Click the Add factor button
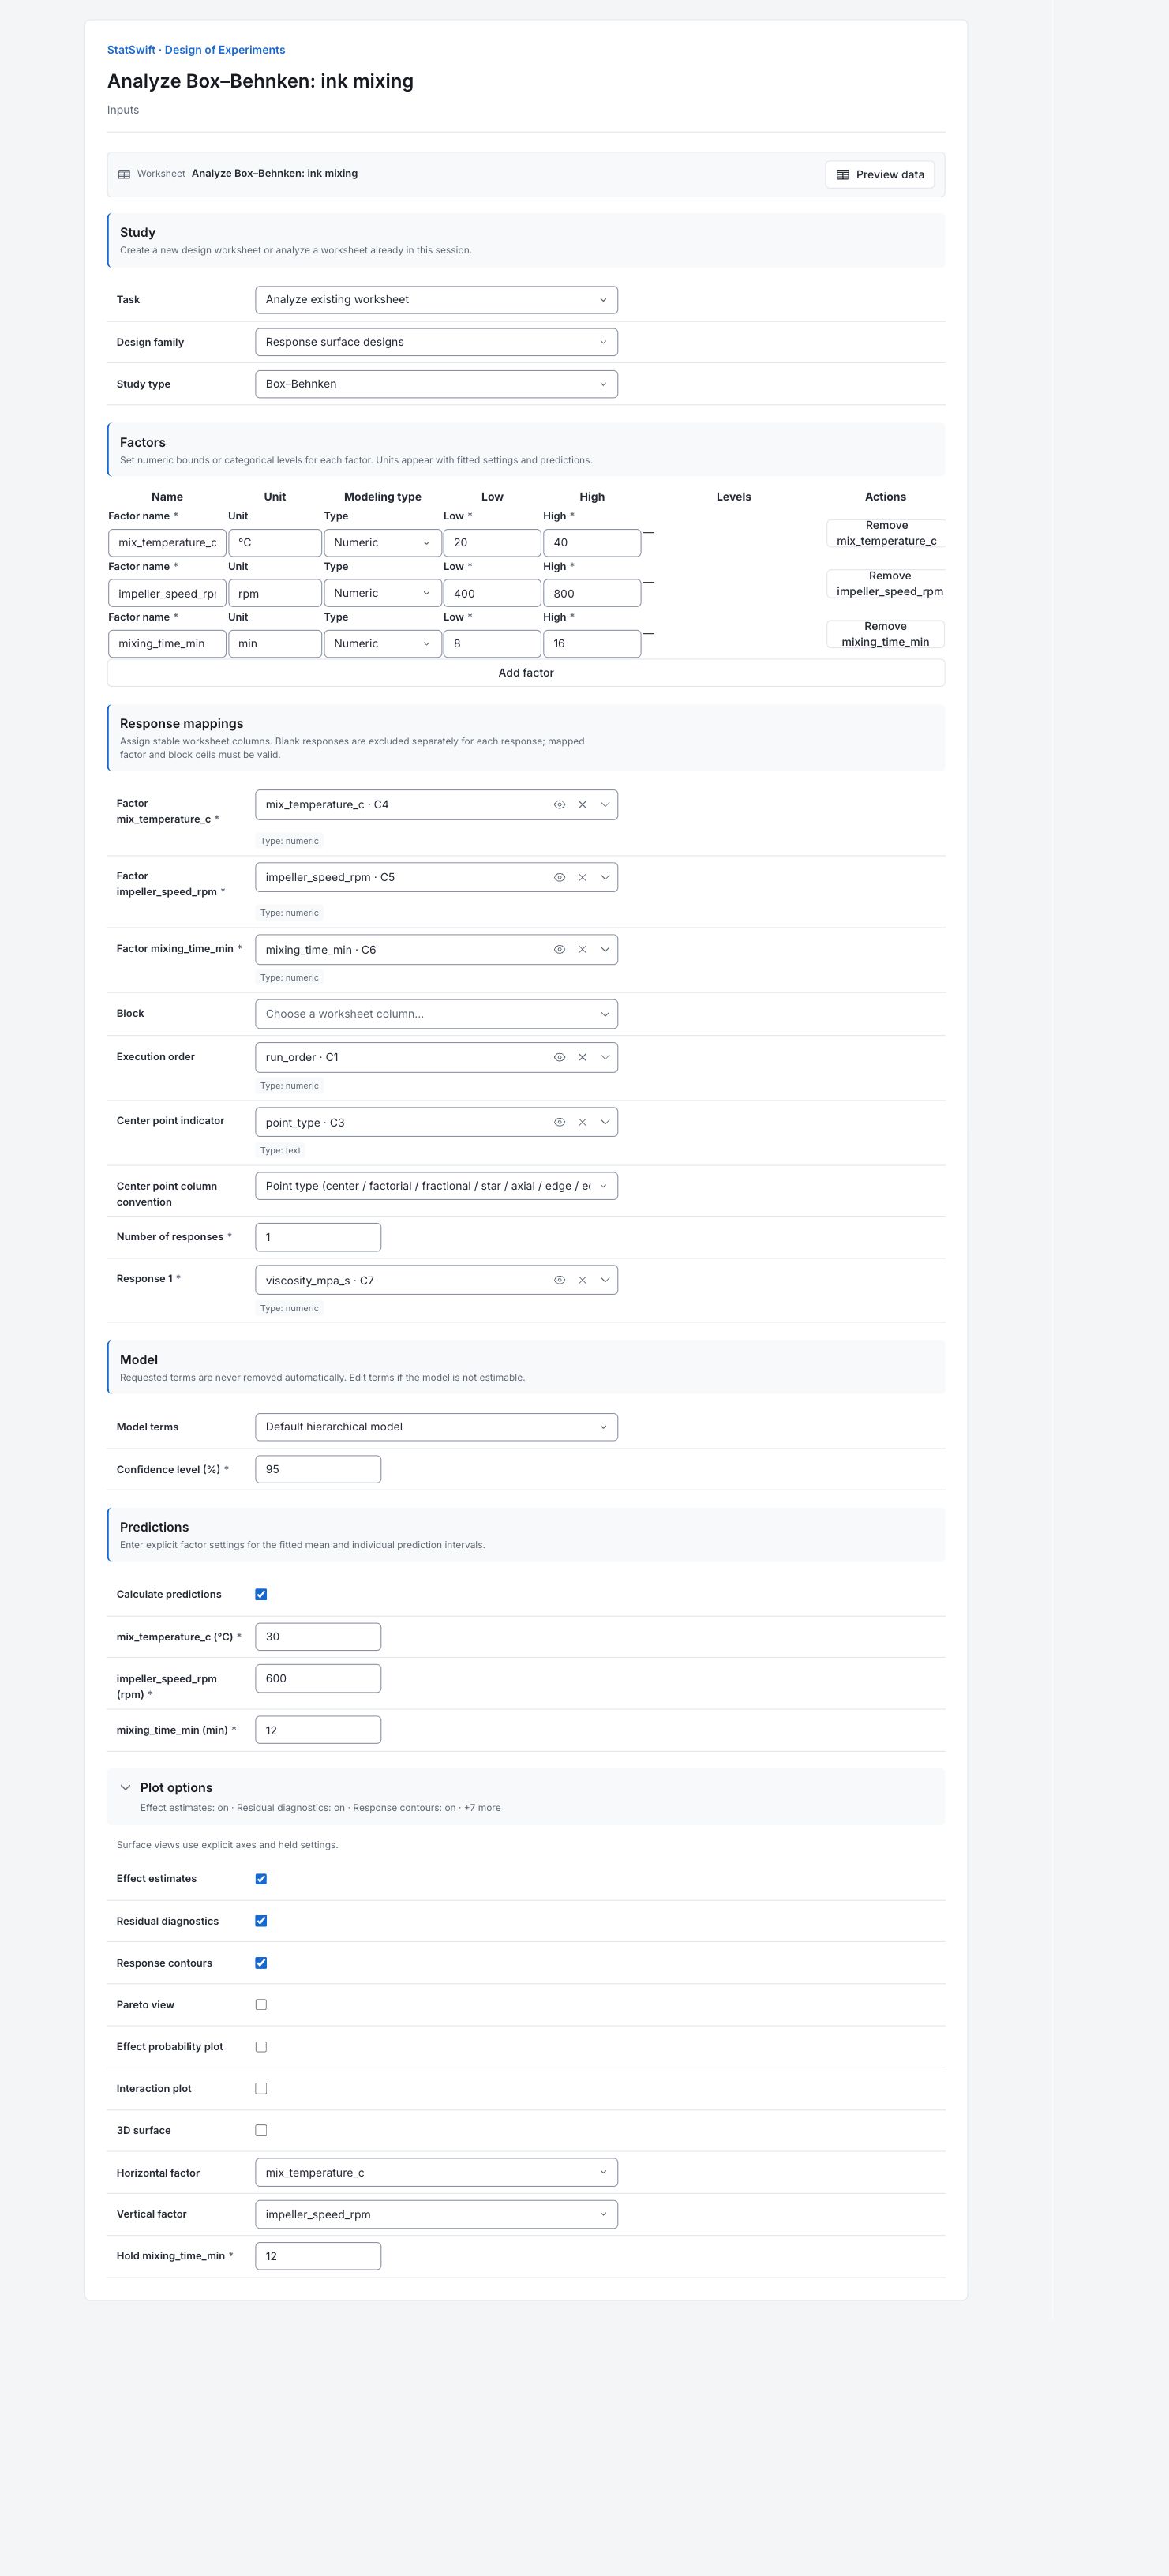The image size is (1169, 2576). [x=526, y=673]
